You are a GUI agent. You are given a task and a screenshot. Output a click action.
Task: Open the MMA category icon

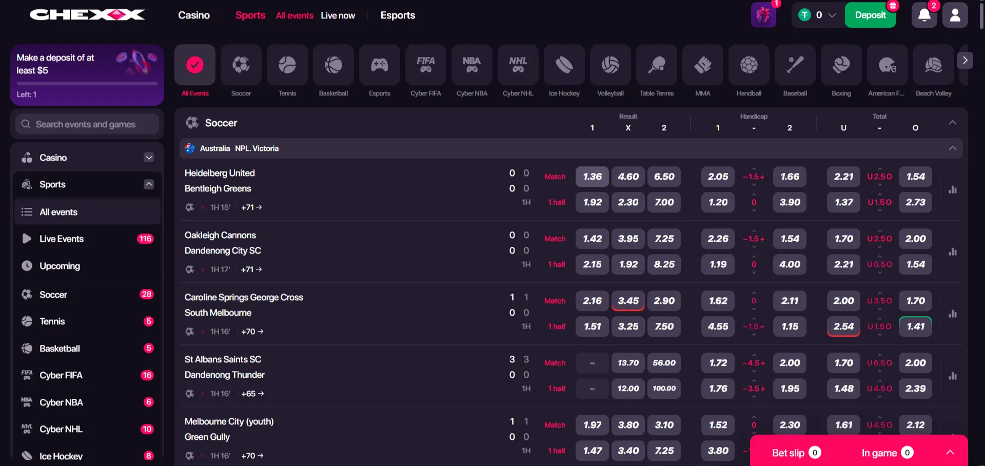[703, 65]
